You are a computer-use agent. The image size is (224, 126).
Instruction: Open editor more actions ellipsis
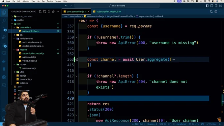coord(220,12)
